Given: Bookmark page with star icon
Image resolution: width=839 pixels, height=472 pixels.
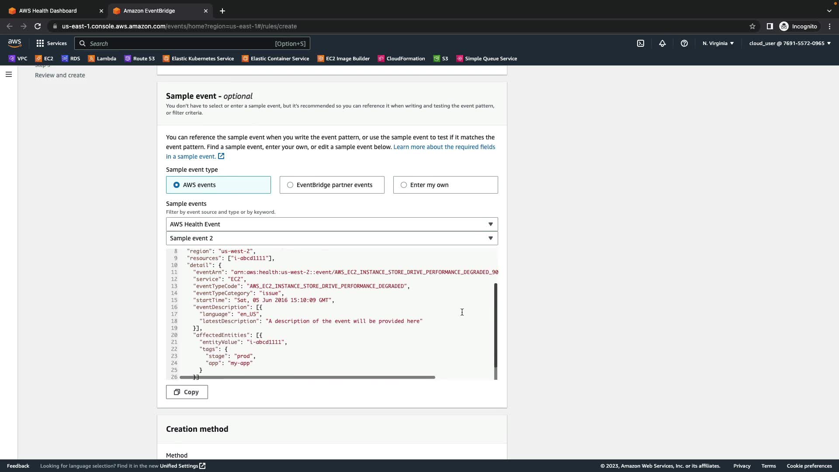Looking at the screenshot, I should (x=752, y=26).
